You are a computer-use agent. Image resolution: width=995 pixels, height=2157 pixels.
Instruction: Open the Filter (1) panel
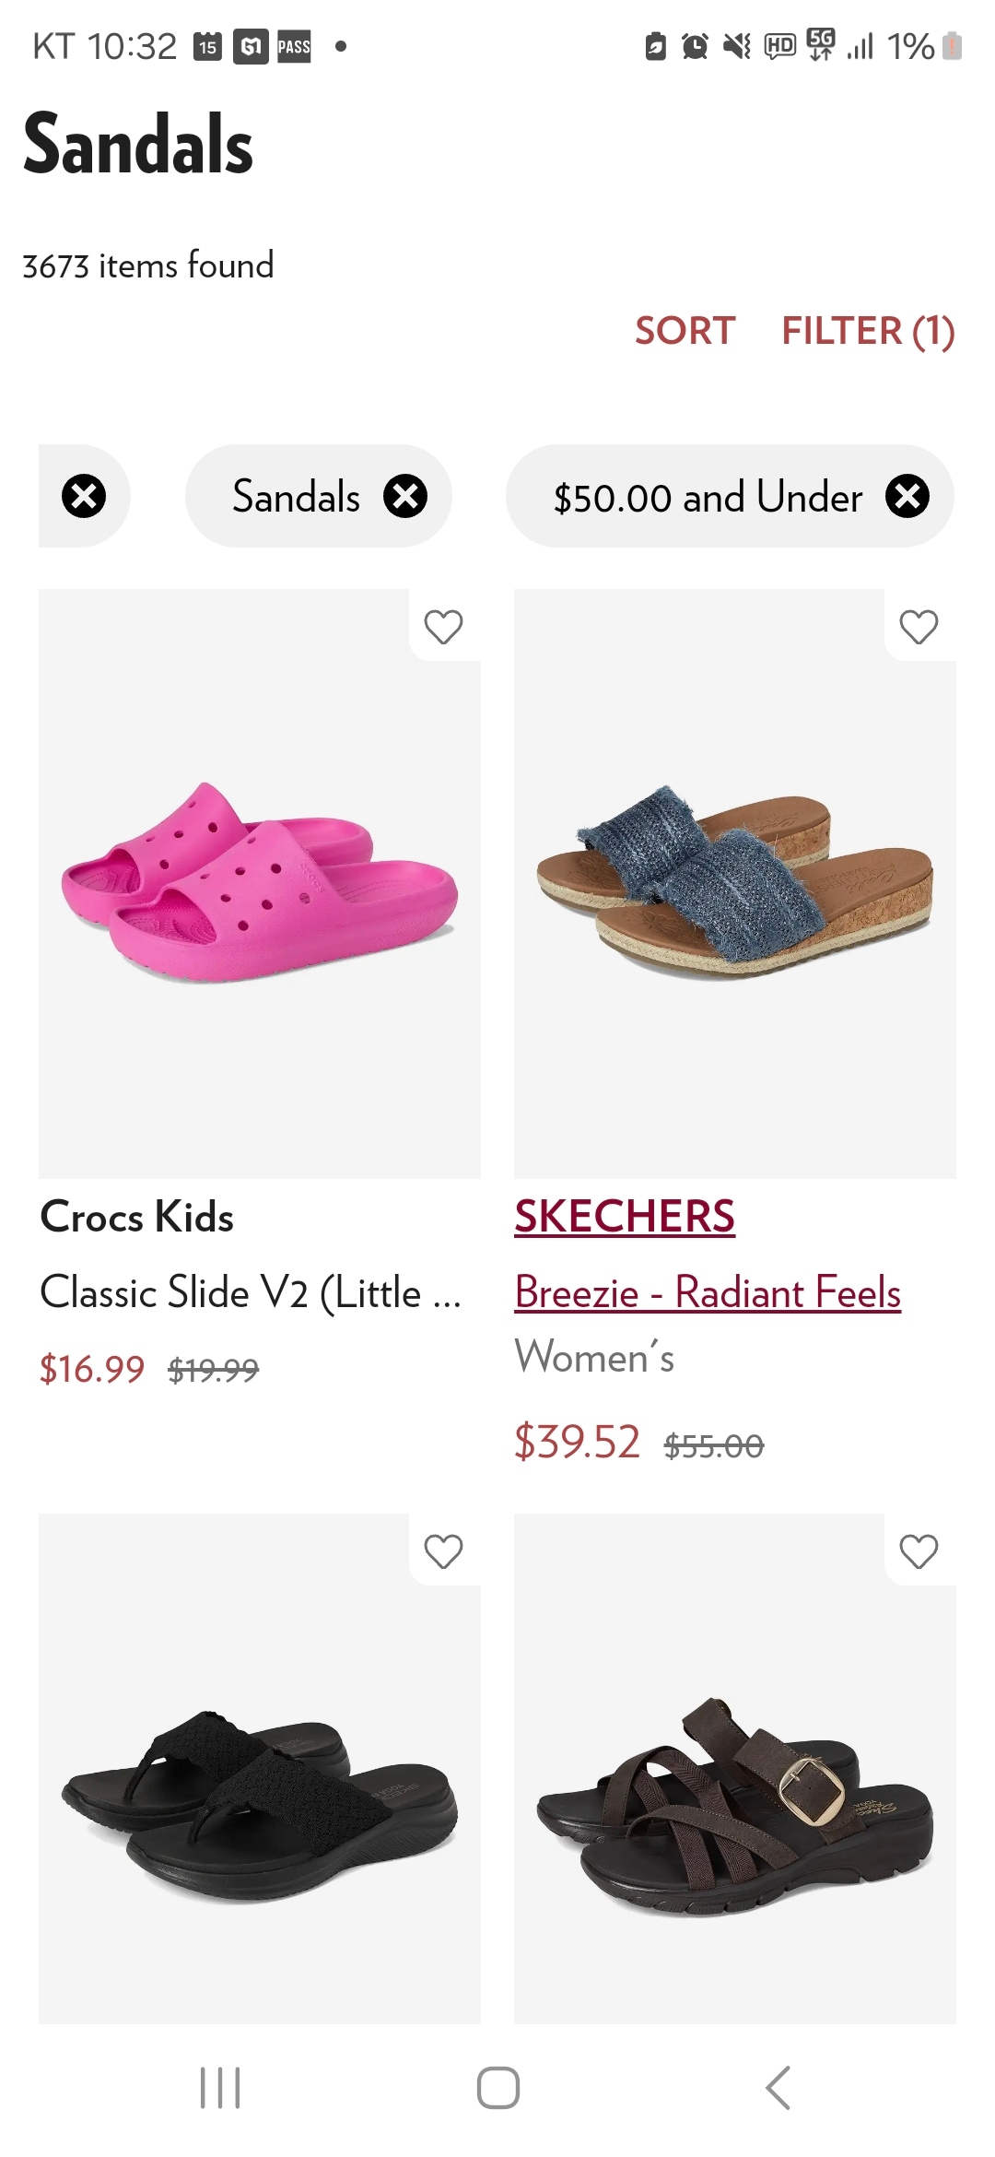[868, 331]
